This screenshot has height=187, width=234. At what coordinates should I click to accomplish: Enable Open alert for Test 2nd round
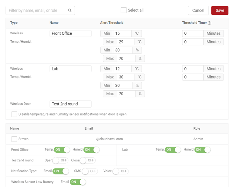pyautogui.click(x=60, y=160)
